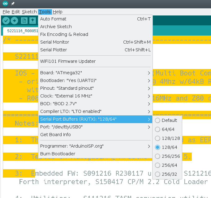Choose the 64/64 serial buffer option
211x198 pixels.
tap(166, 129)
